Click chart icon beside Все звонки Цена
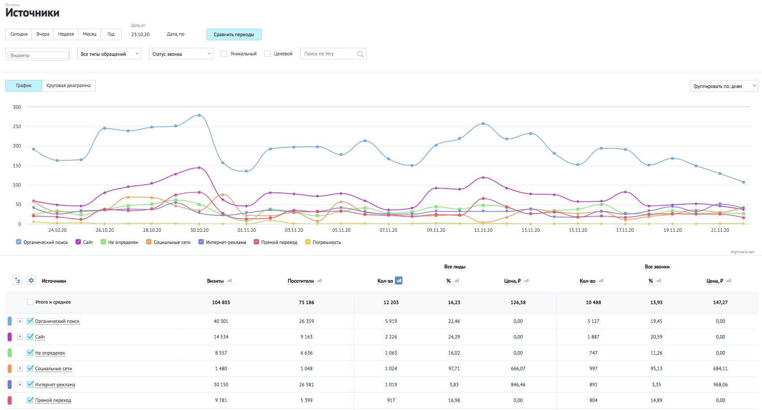 pos(729,281)
